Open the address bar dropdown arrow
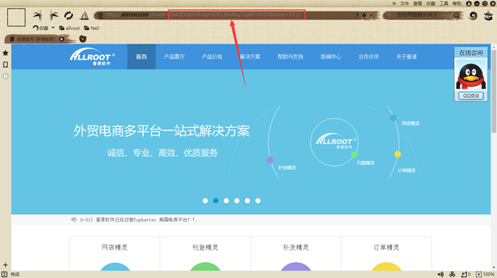497x278 pixels. [371, 15]
